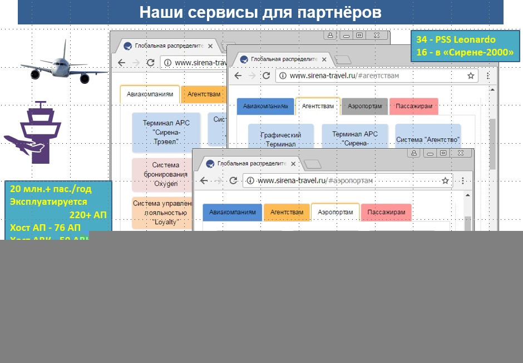
Task: Reload the page in the #агентствам browser window
Action: click(266, 75)
